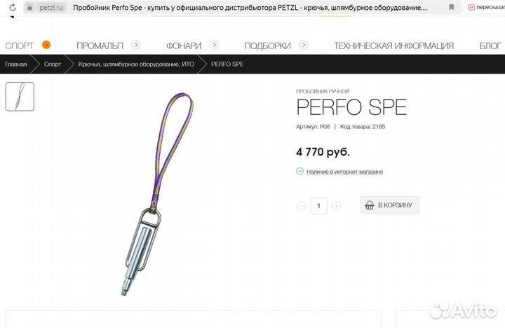Add product with В КОРЗИНУ button
This screenshot has width=505, height=328.
tap(390, 205)
